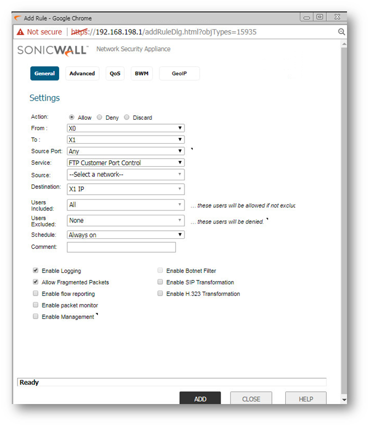The height and width of the screenshot is (427, 370).
Task: Open the Source network dropdown
Action: click(126, 174)
